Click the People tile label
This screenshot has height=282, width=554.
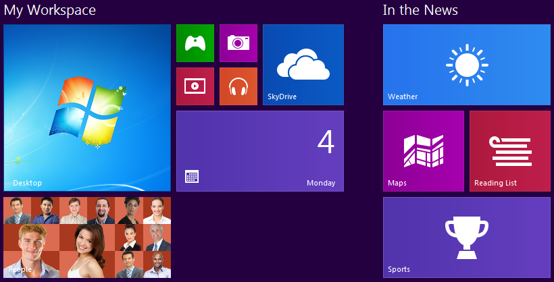[20, 269]
